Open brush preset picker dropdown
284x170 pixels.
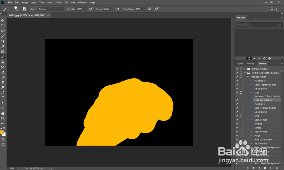click(20, 9)
